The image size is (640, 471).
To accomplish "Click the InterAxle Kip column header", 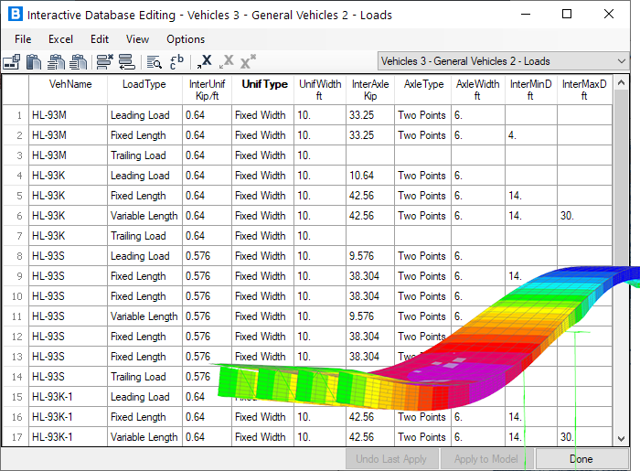I will click(x=370, y=90).
